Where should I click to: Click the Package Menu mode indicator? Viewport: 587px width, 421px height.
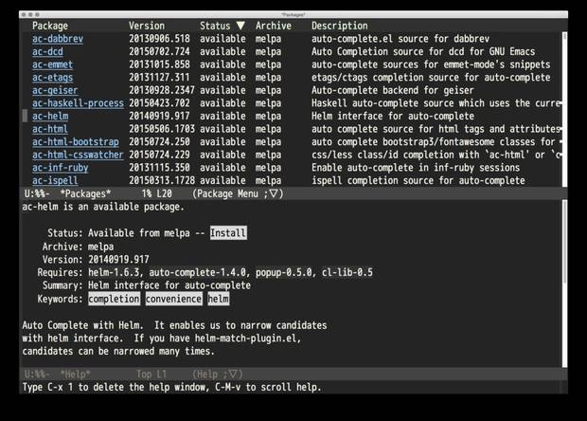coord(238,193)
